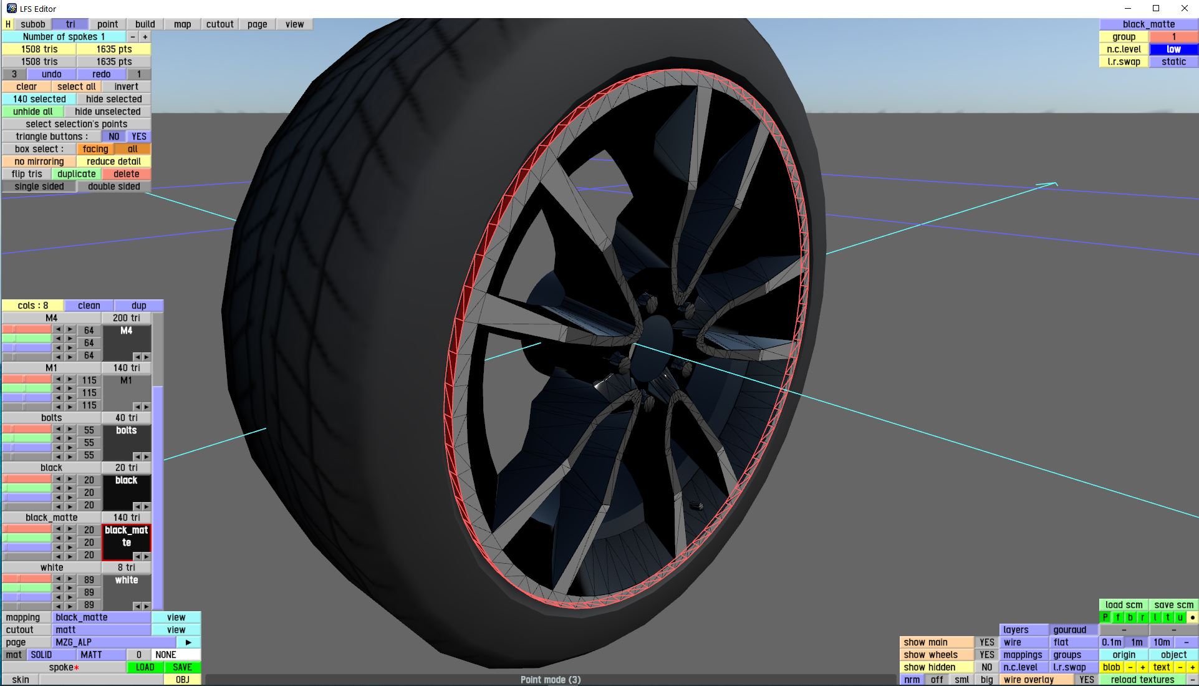
Task: Set triangle buttons to YES
Action: point(138,137)
